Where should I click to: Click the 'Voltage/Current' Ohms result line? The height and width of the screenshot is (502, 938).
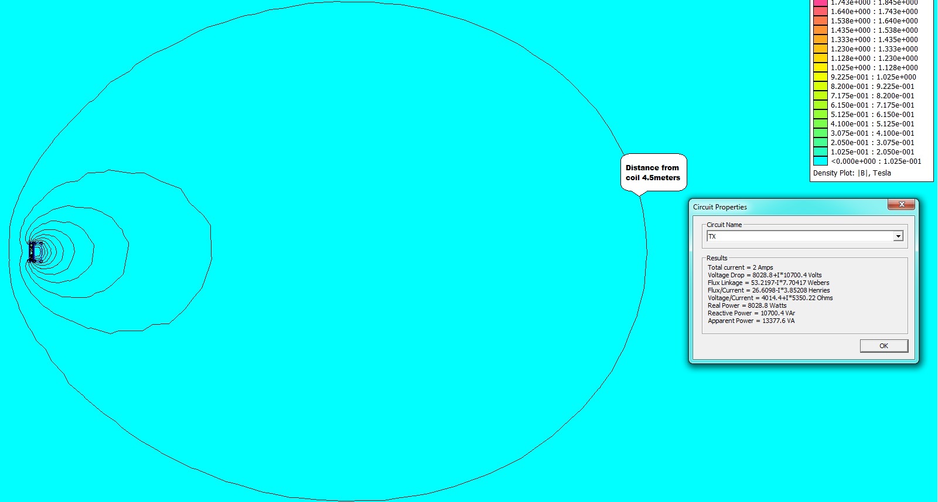pos(770,298)
